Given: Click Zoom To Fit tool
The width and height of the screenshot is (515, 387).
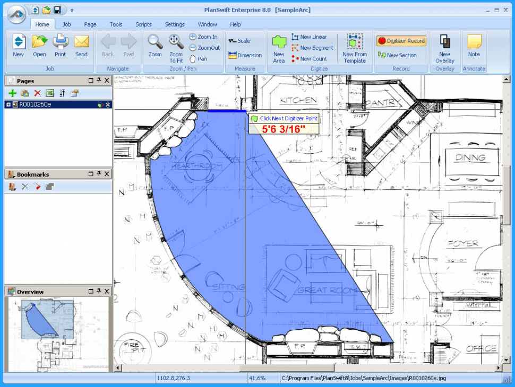Looking at the screenshot, I should [x=176, y=48].
